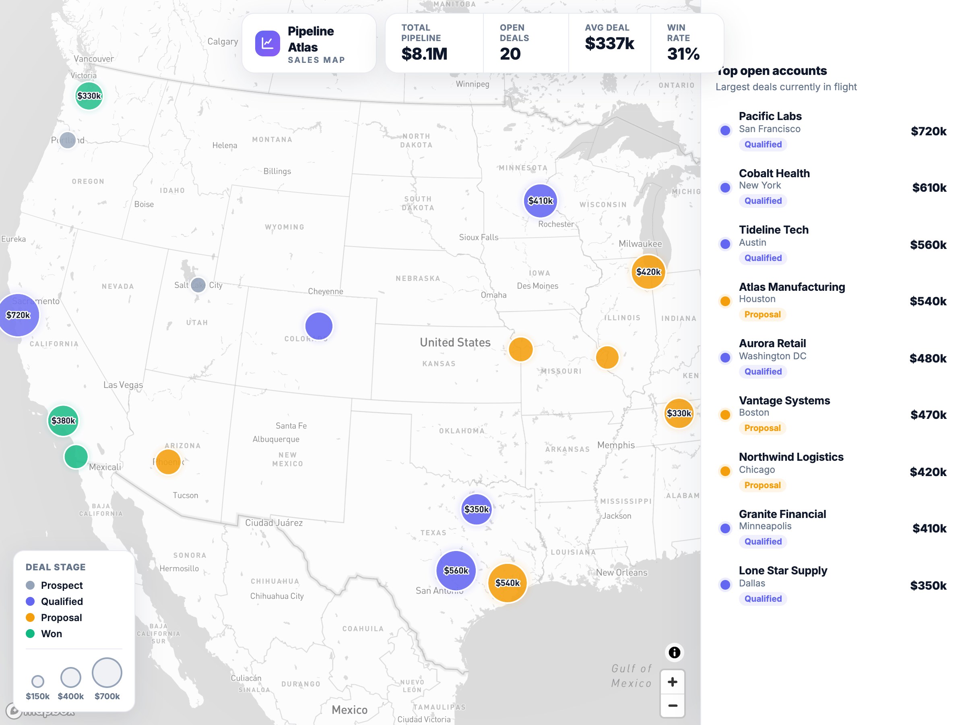Open the Vantage Systems account
This screenshot has width=966, height=725.
pos(832,414)
